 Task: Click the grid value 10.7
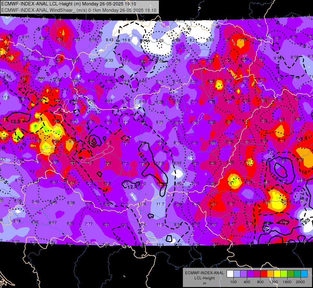(x=125, y=142)
